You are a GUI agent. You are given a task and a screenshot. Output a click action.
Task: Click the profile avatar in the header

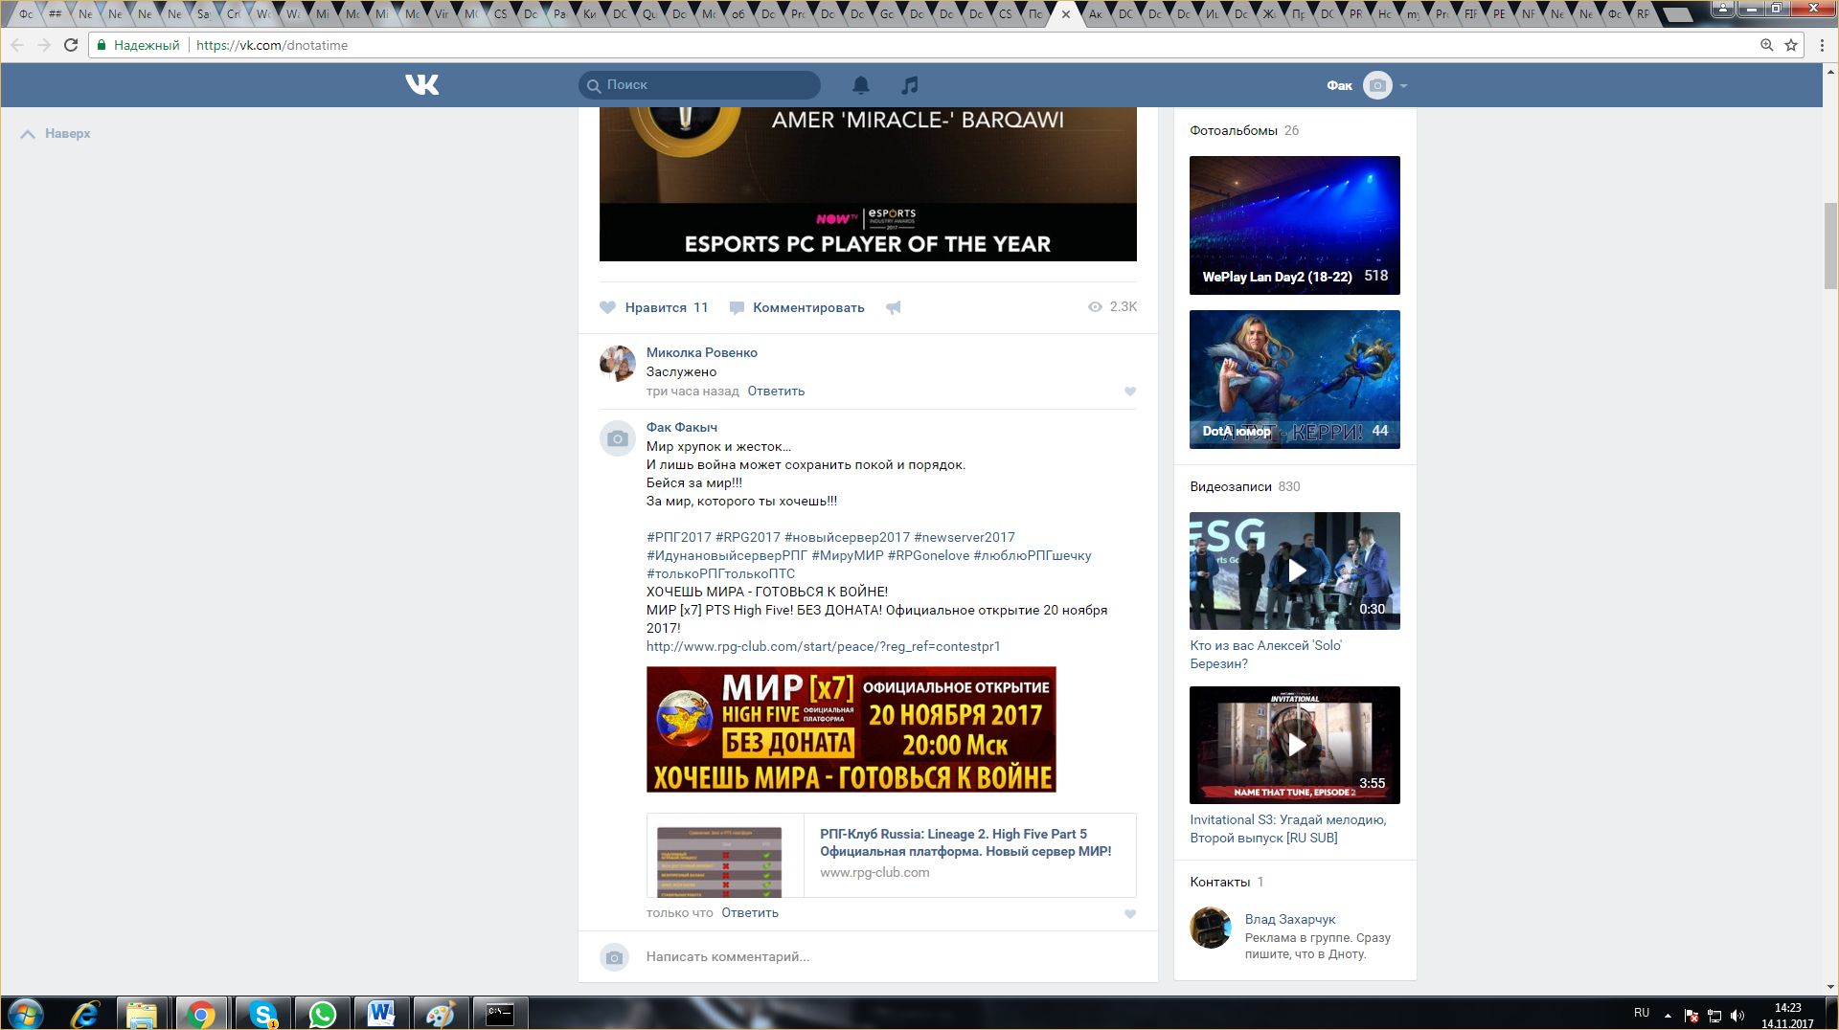click(1377, 85)
